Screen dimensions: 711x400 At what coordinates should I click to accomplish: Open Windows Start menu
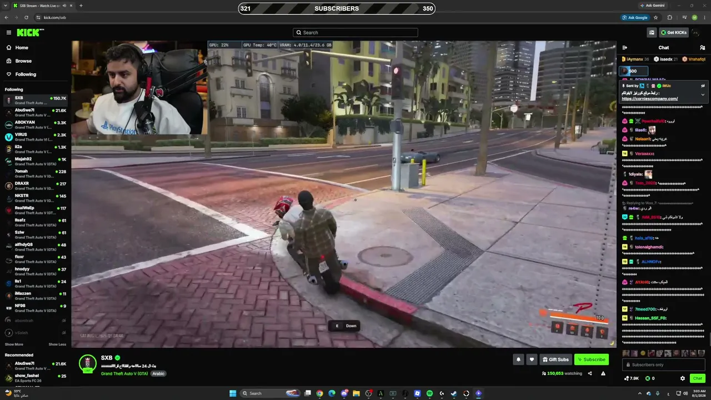pyautogui.click(x=233, y=393)
